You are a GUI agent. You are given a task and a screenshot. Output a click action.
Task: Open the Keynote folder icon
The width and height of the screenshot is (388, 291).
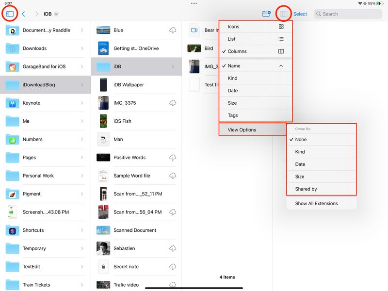13,103
